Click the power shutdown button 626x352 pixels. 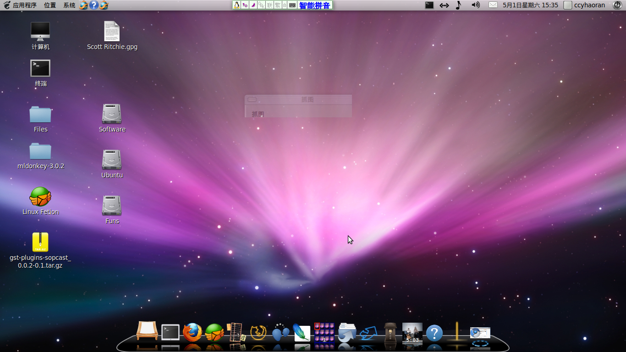coord(617,5)
